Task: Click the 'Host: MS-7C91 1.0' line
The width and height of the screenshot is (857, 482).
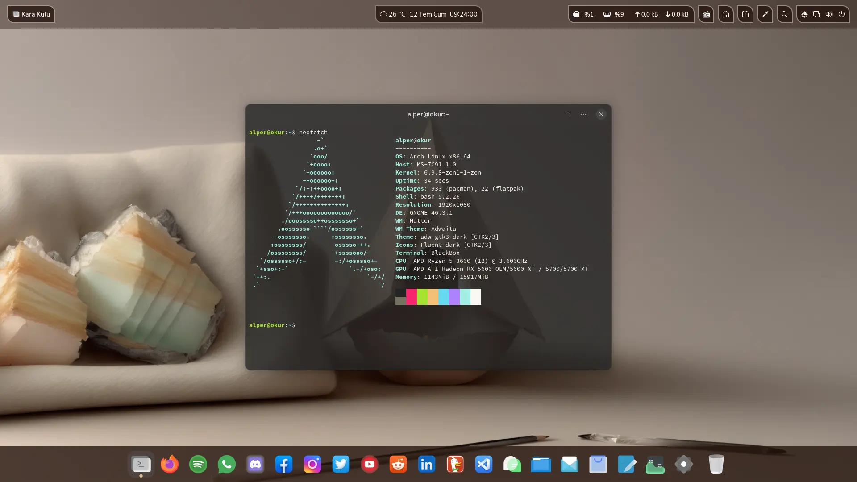Action: tap(426, 165)
